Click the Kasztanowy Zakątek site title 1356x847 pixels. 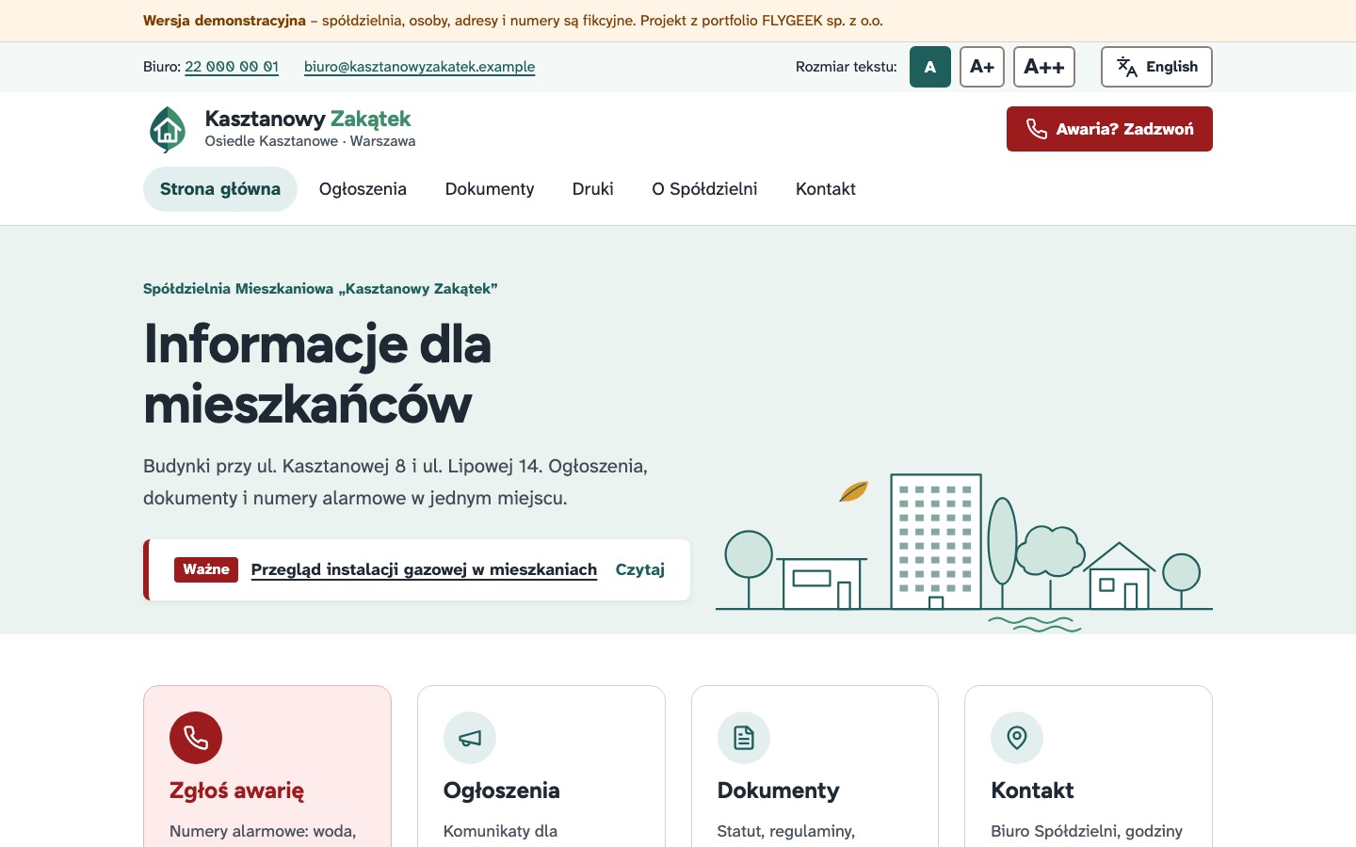308,119
